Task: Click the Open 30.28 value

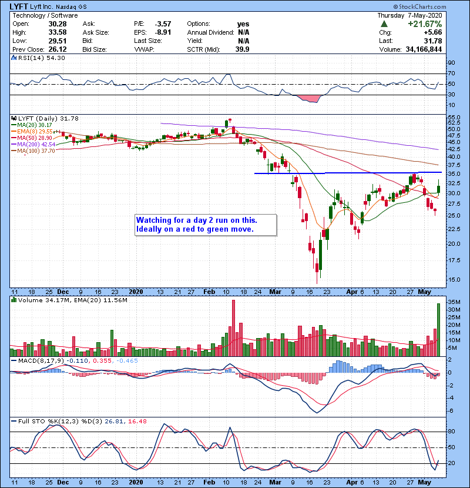Action: pyautogui.click(x=58, y=24)
